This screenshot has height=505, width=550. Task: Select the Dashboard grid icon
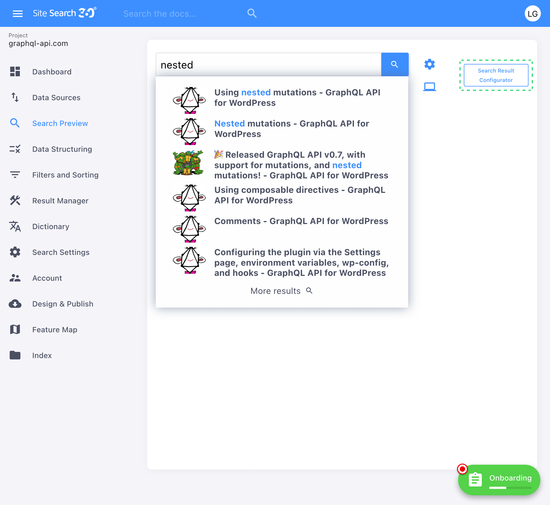click(15, 72)
